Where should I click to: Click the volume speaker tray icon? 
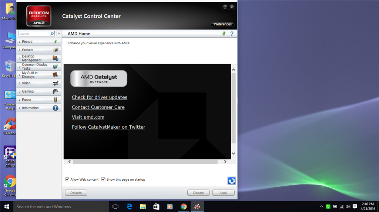tap(348, 206)
